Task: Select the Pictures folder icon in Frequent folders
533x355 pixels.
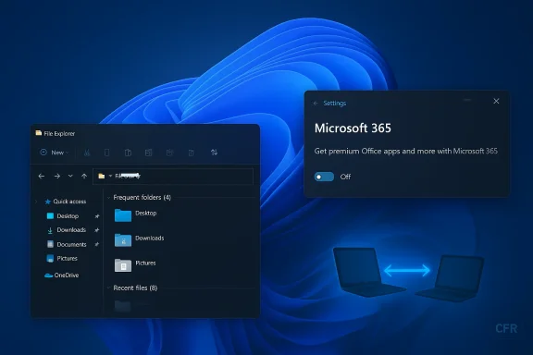Action: pyautogui.click(x=123, y=265)
